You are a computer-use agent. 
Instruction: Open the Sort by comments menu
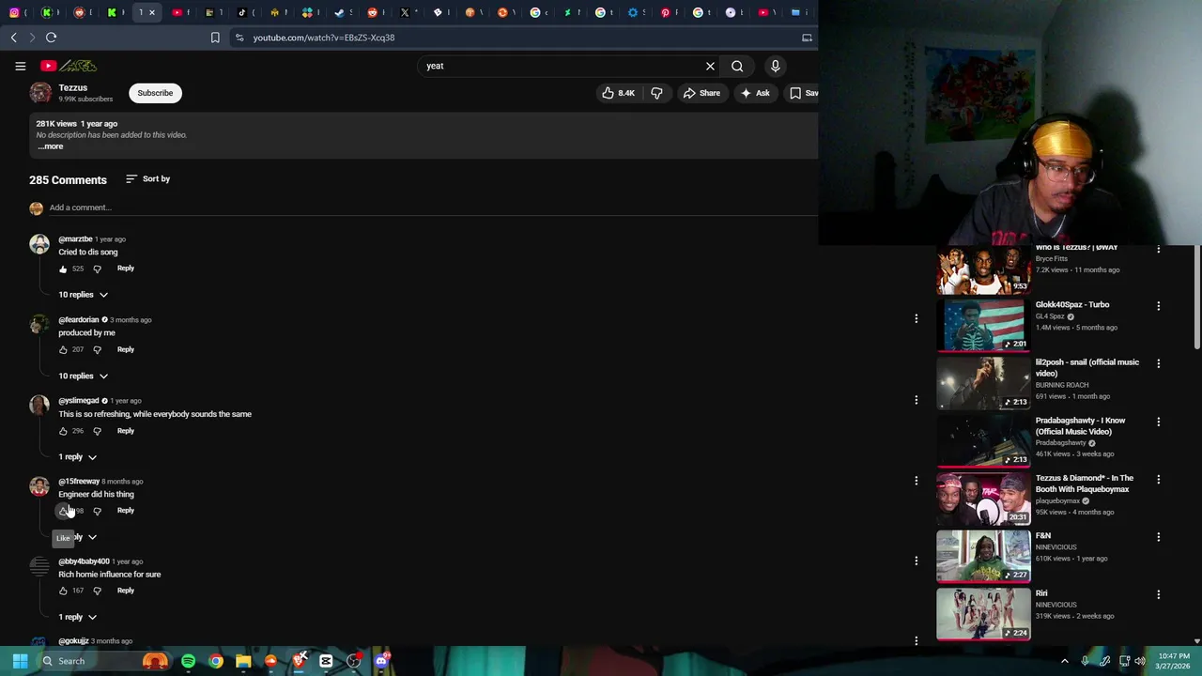pyautogui.click(x=147, y=178)
